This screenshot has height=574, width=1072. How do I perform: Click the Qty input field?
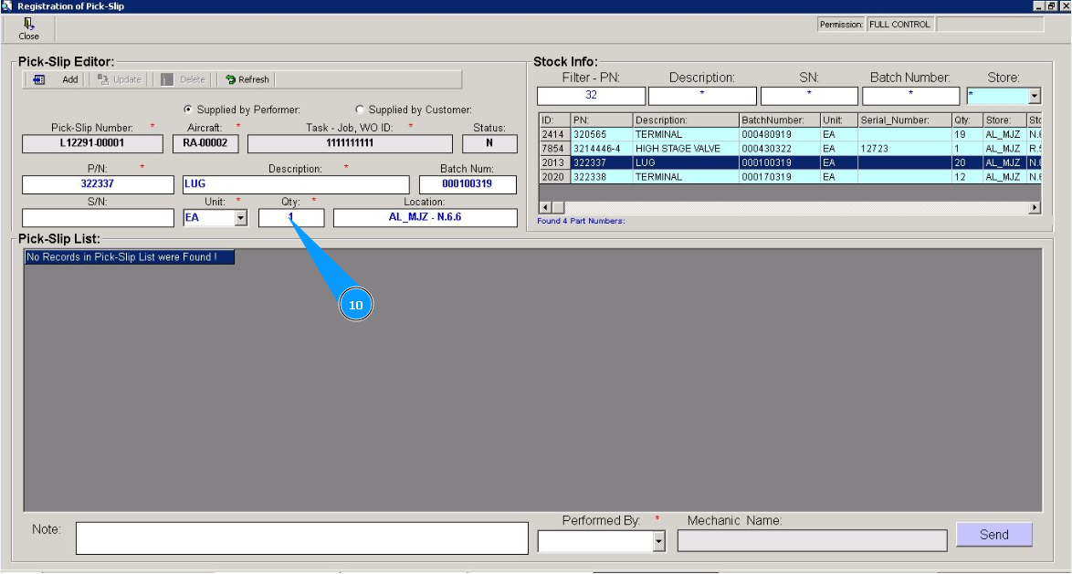pyautogui.click(x=291, y=218)
